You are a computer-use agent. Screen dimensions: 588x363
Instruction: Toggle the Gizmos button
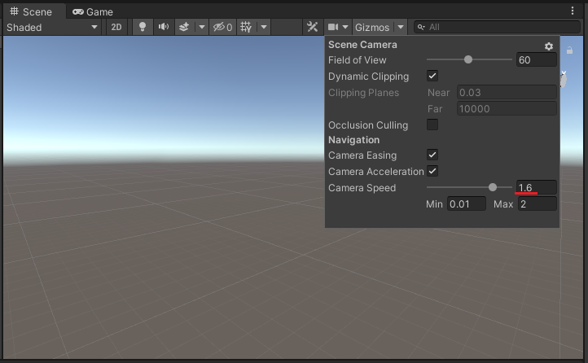pyautogui.click(x=372, y=28)
